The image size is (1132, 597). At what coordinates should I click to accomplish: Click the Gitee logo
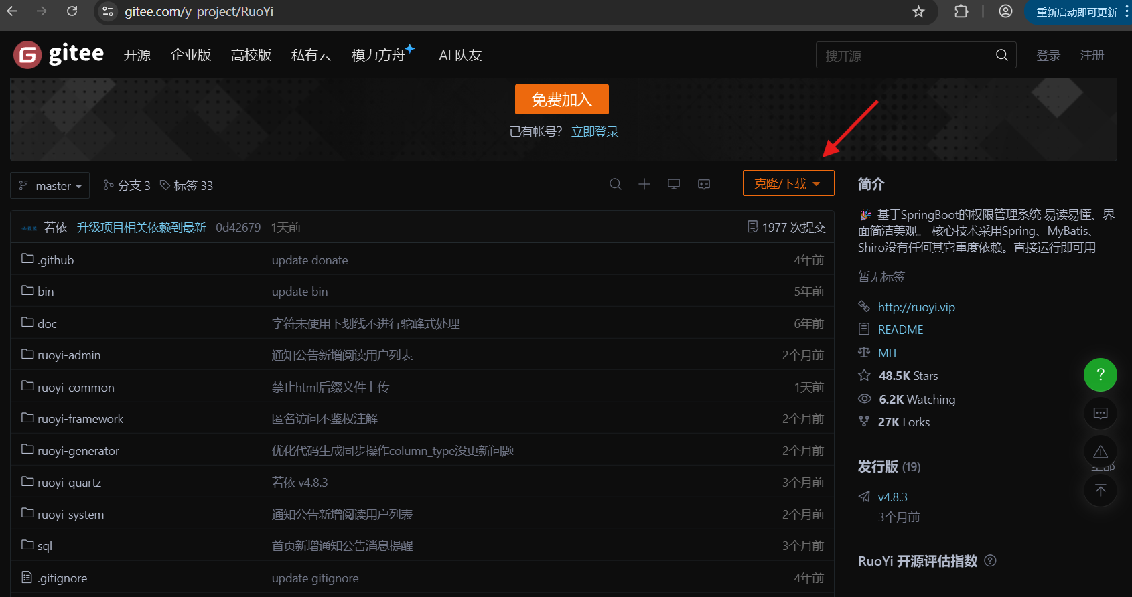point(59,54)
